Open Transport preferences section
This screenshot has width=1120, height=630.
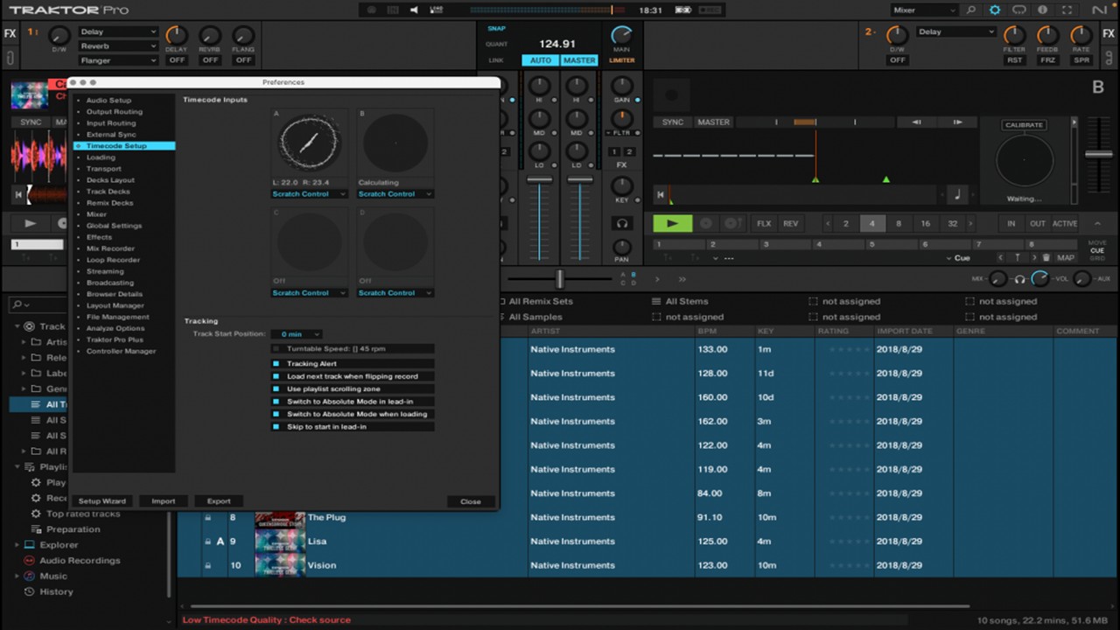tap(104, 169)
